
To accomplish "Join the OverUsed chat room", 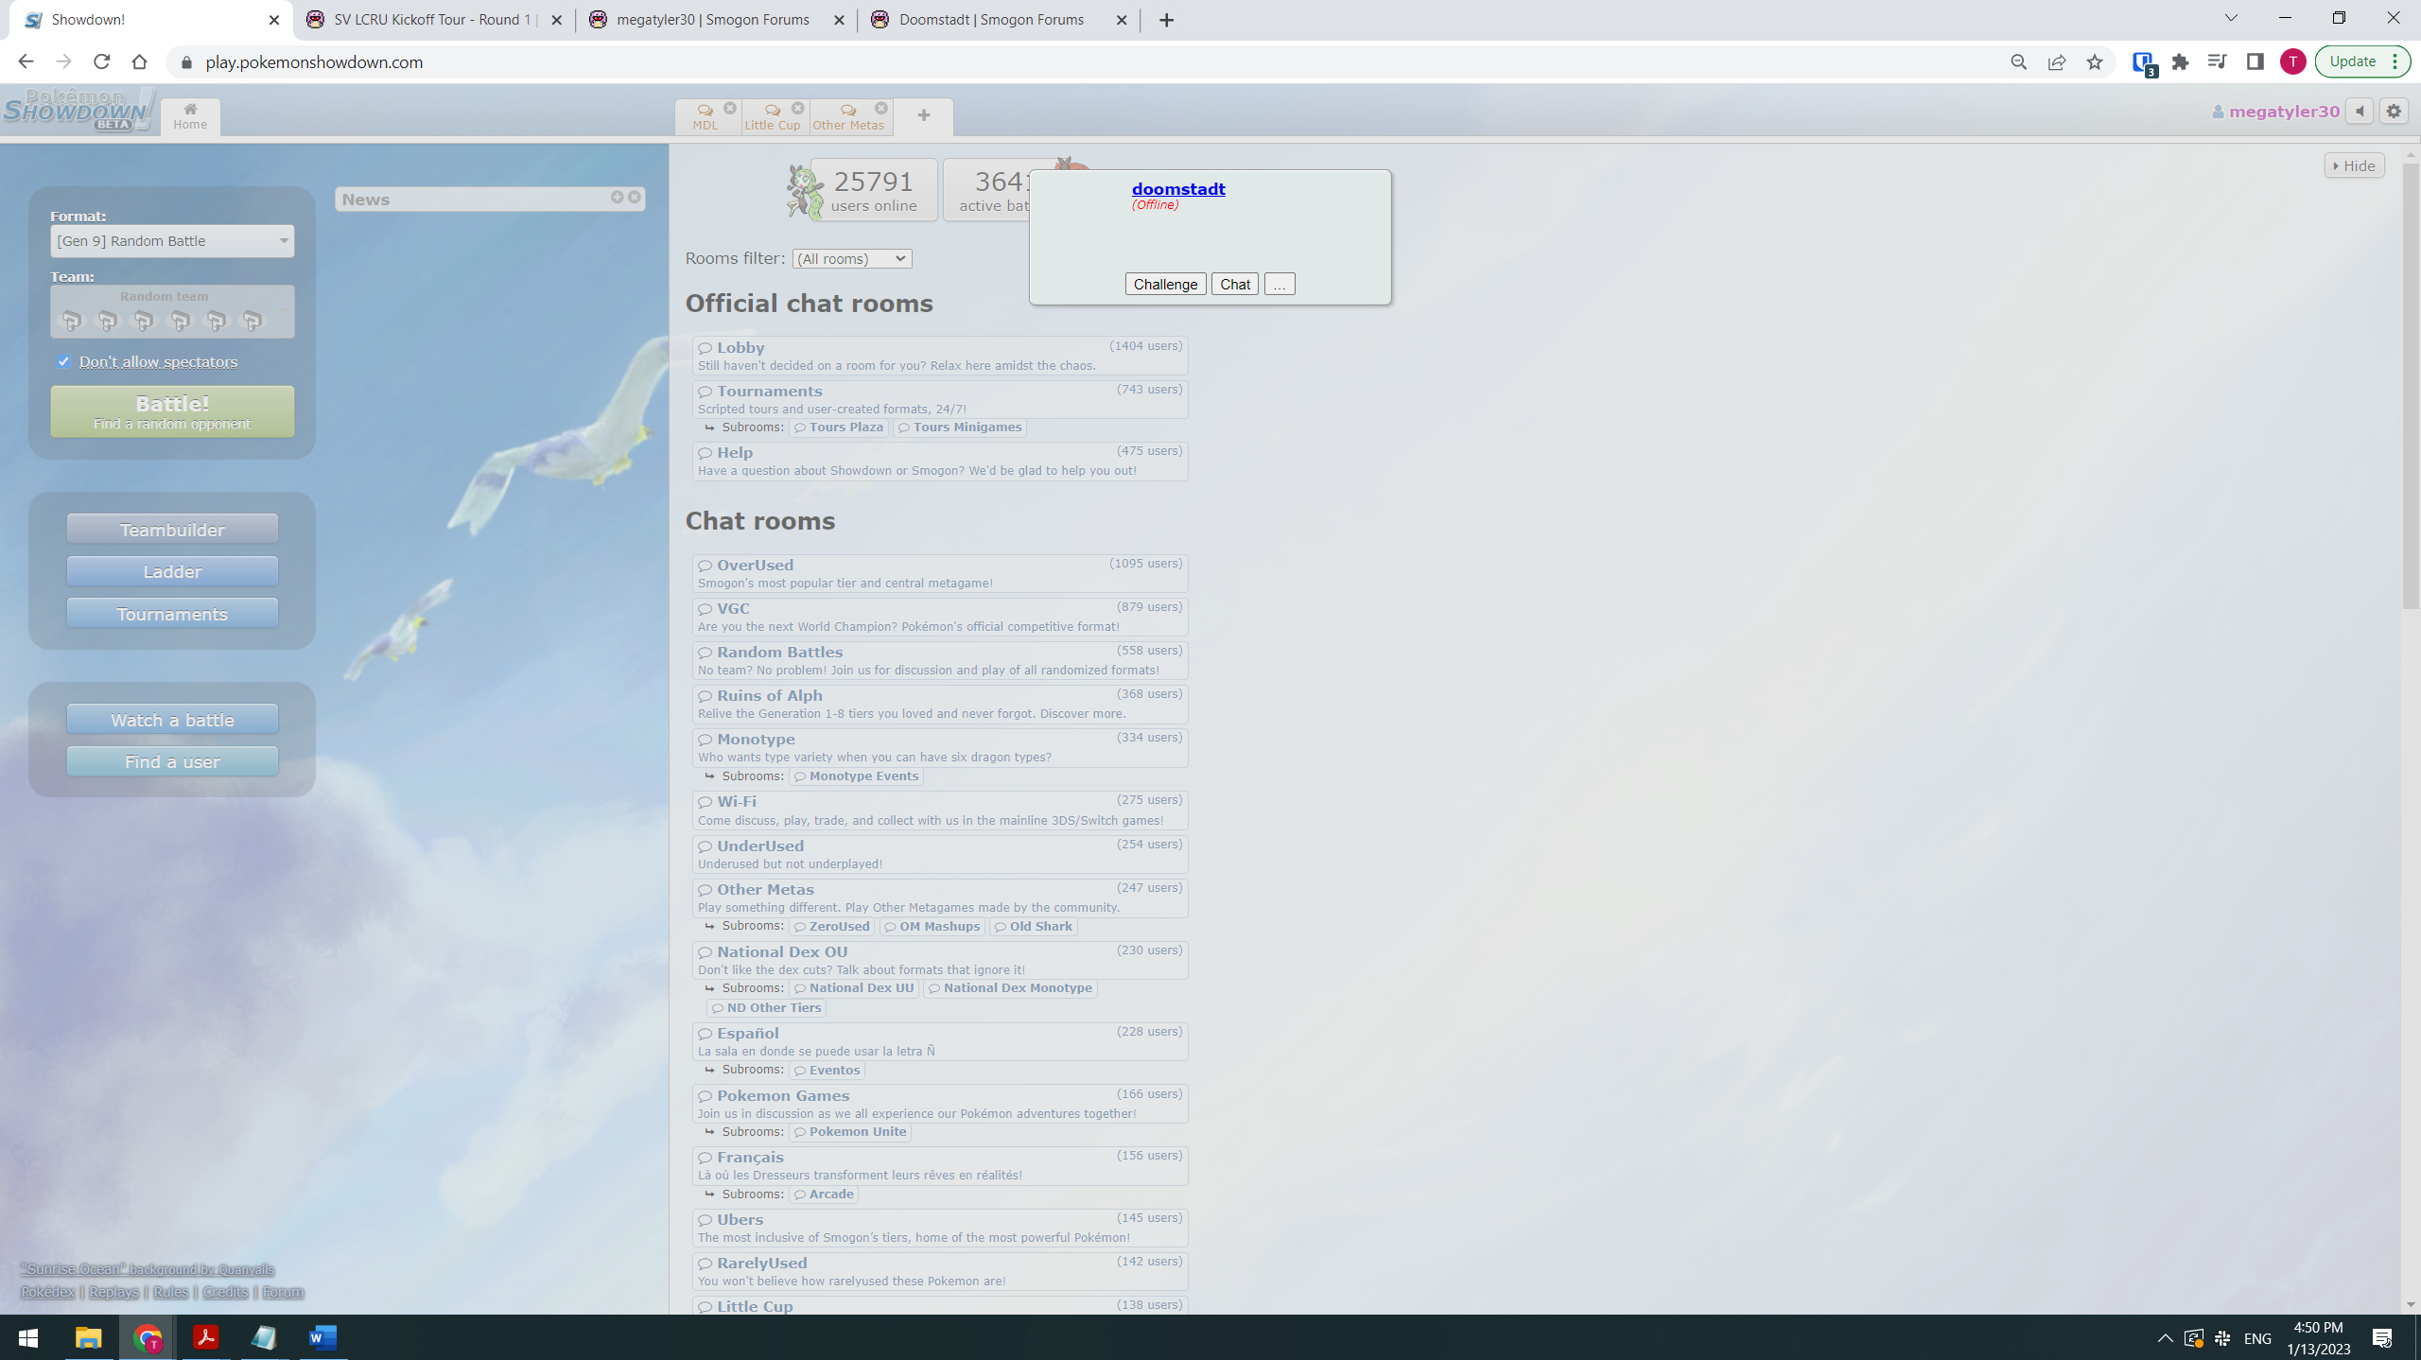I will (940, 573).
